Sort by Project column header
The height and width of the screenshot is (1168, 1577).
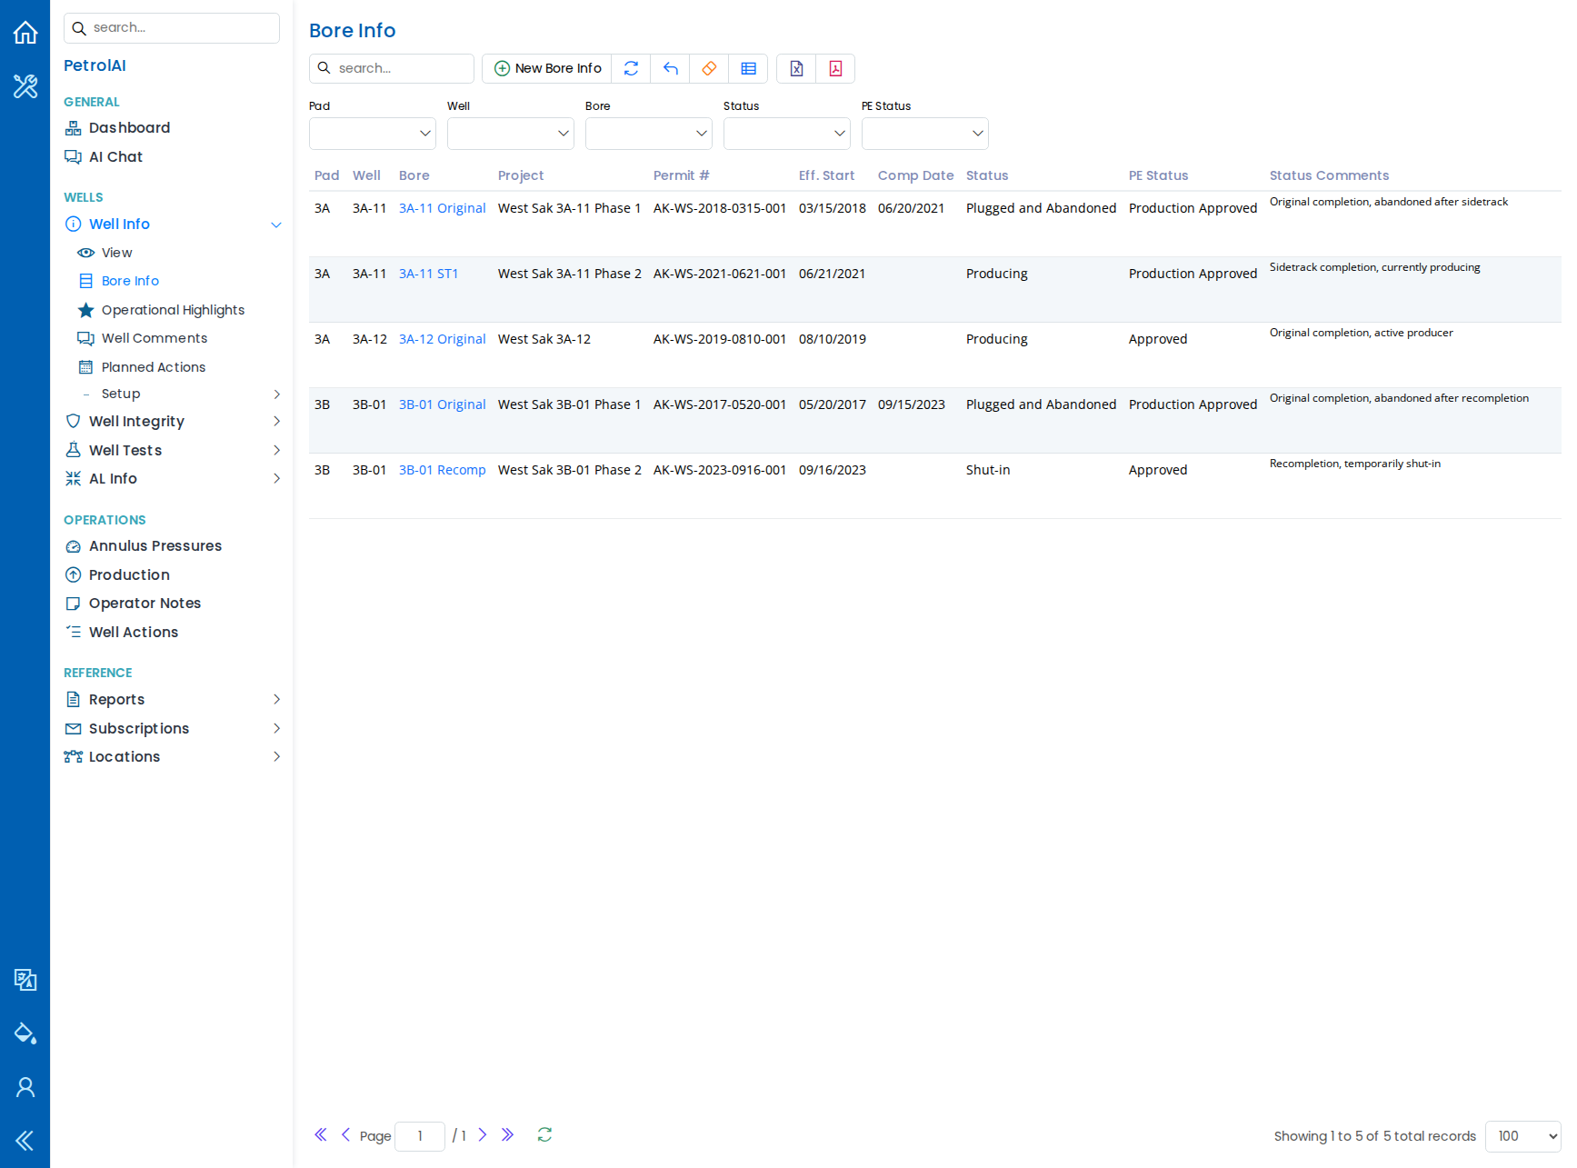[x=521, y=175]
